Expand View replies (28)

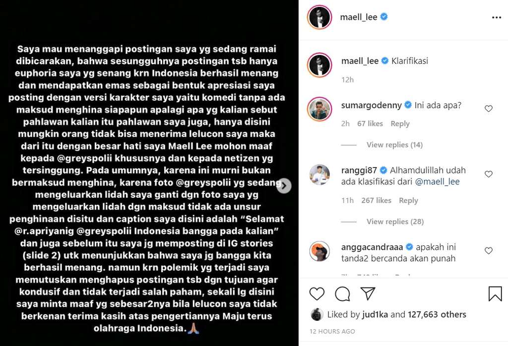click(395, 222)
